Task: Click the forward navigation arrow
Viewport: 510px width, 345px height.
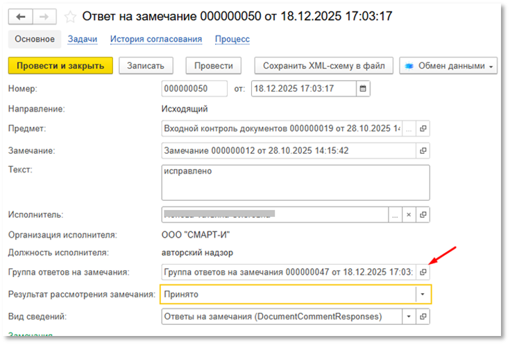Action: click(x=44, y=17)
